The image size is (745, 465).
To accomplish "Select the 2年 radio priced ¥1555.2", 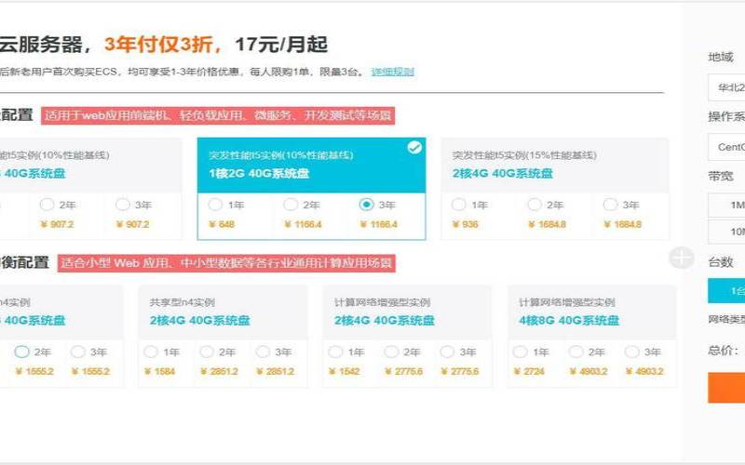I will [21, 352].
